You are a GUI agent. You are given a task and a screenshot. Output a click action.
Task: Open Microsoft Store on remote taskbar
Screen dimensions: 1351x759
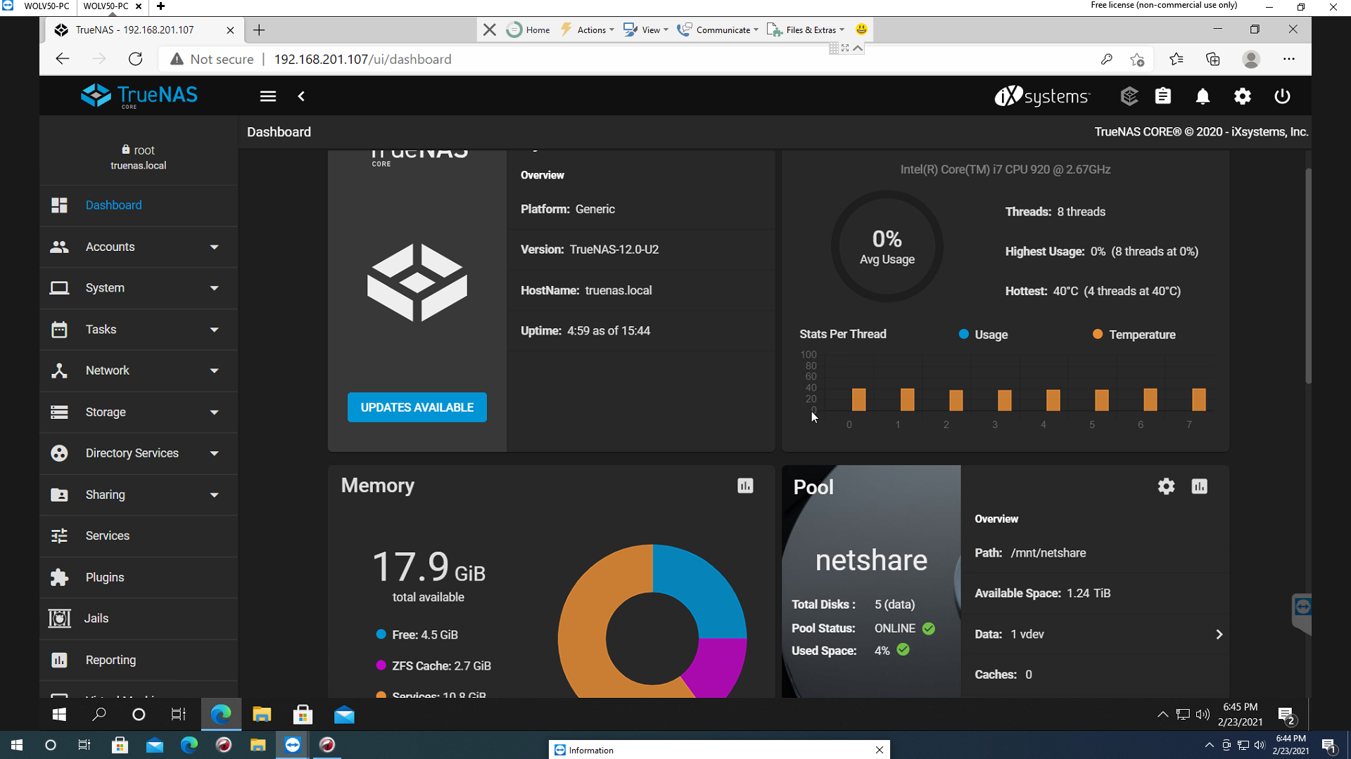pos(303,715)
